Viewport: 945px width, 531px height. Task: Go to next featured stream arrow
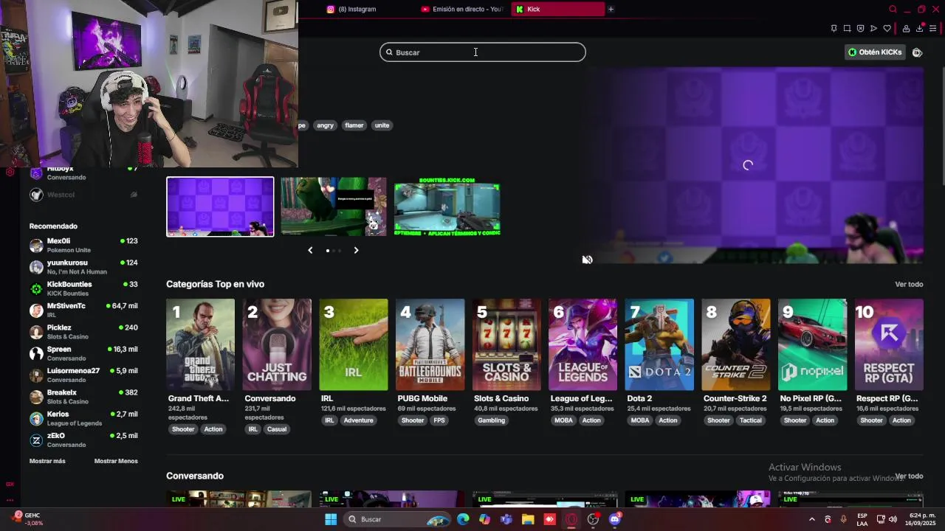(356, 250)
